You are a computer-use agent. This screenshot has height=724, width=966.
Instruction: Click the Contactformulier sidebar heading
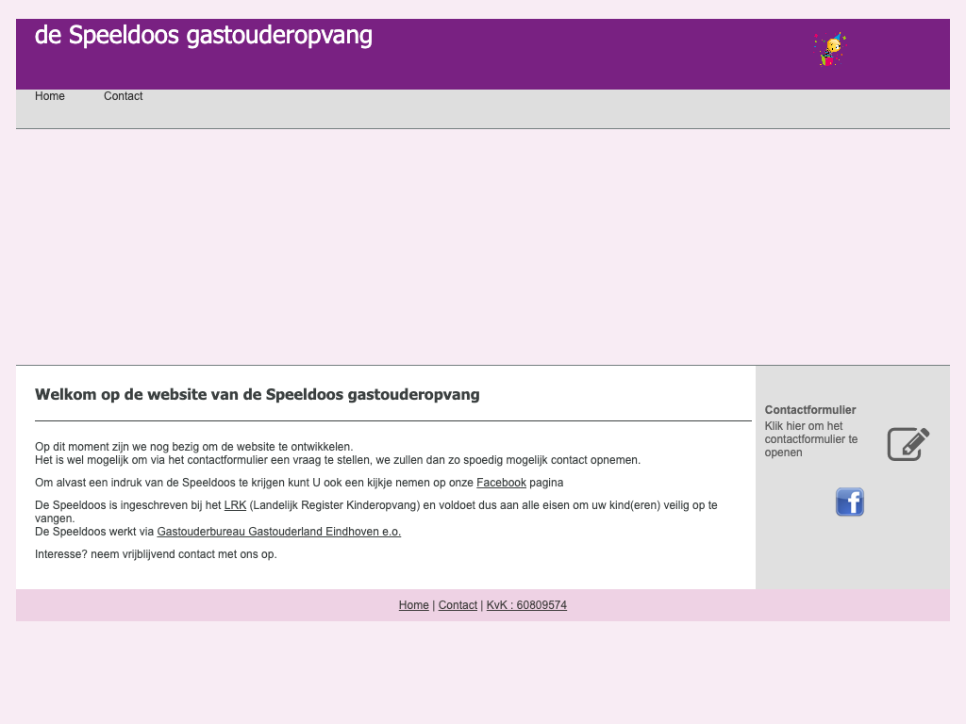(809, 410)
